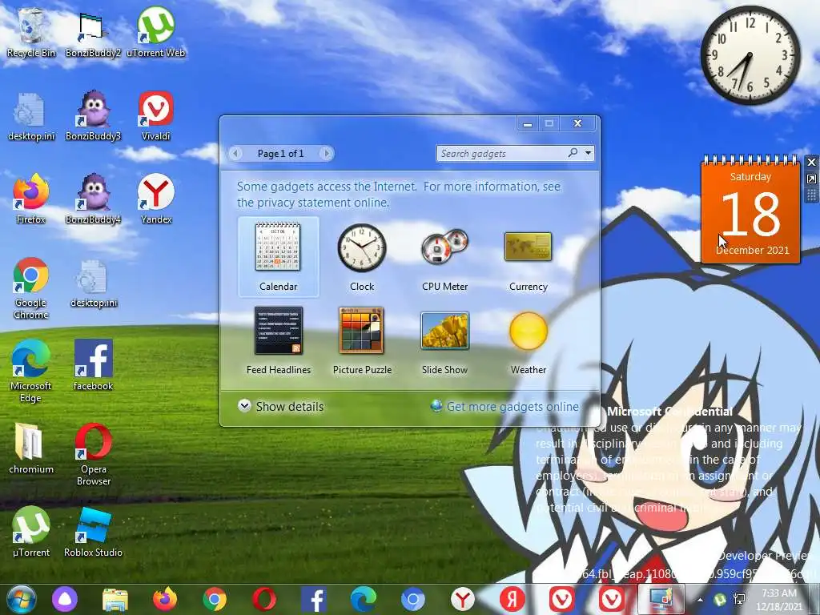Select the Firefox desktop shortcut

point(31,199)
